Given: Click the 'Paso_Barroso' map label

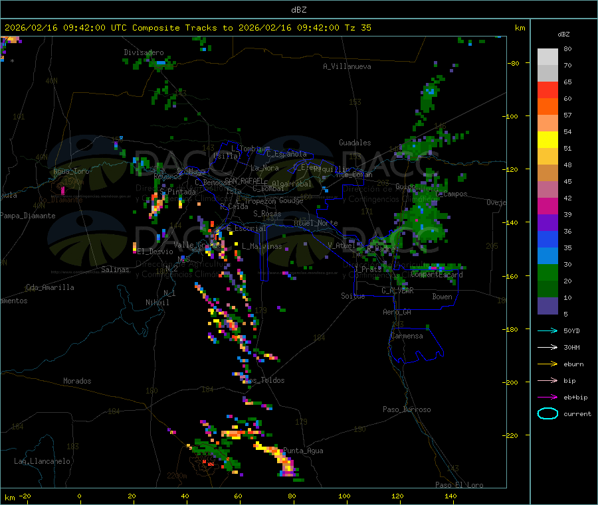Looking at the screenshot, I should [407, 409].
